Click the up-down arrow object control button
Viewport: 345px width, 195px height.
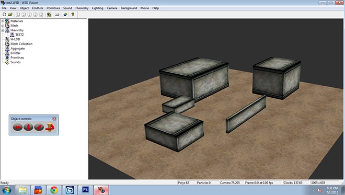click(28, 127)
